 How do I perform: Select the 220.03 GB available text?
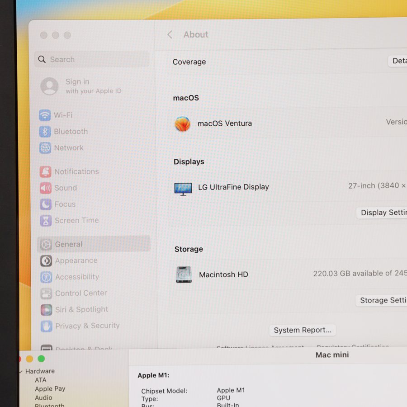click(360, 273)
